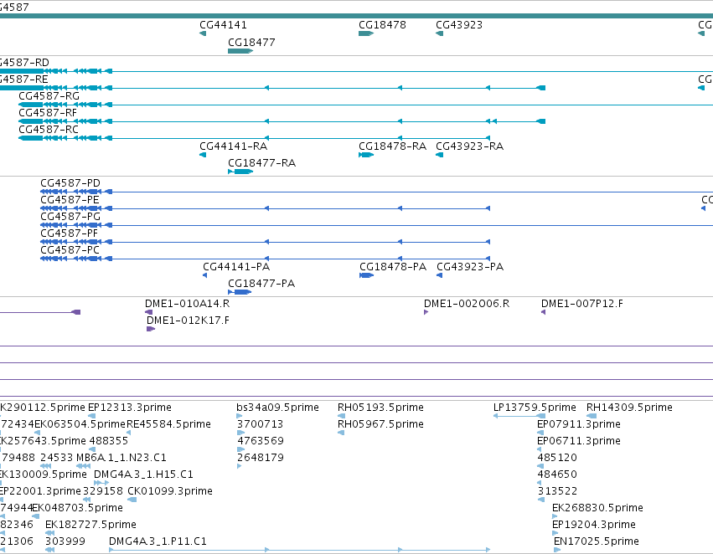The width and height of the screenshot is (713, 554).
Task: Click the CG43923-PA protein label
Action: [x=470, y=267]
